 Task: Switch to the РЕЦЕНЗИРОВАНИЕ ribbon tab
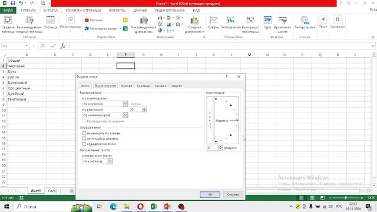coord(170,11)
